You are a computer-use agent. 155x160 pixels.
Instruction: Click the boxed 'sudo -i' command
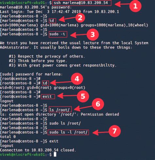58,34
